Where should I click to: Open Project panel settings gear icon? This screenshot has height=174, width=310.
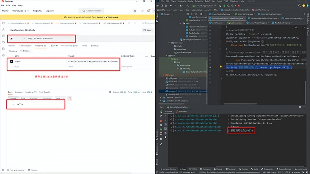pyautogui.click(x=201, y=14)
